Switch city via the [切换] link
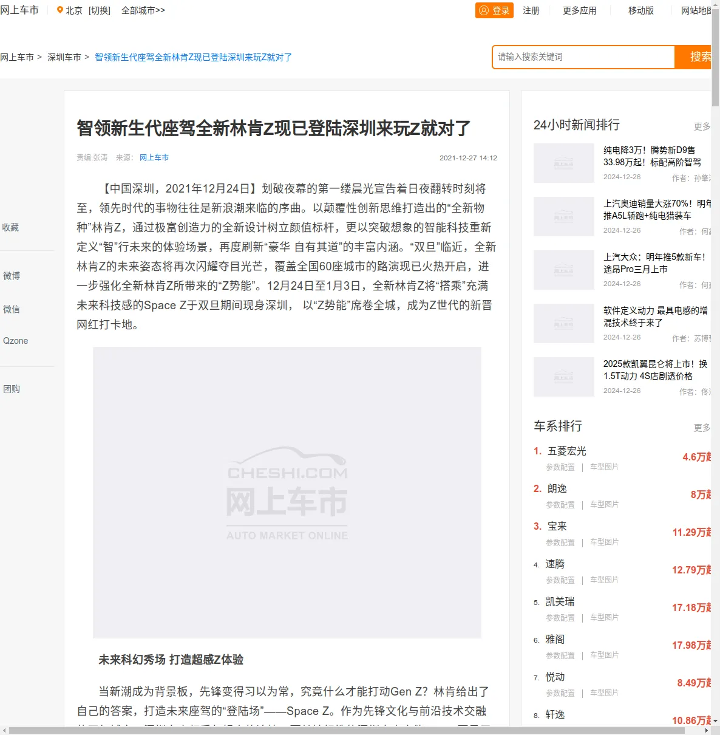Image resolution: width=720 pixels, height=735 pixels. coord(100,10)
